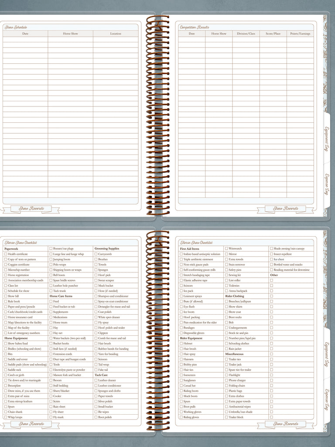This screenshot has height=447, width=335.
Task: Tick the Trailer block checkbox
Action: [x=226, y=417]
